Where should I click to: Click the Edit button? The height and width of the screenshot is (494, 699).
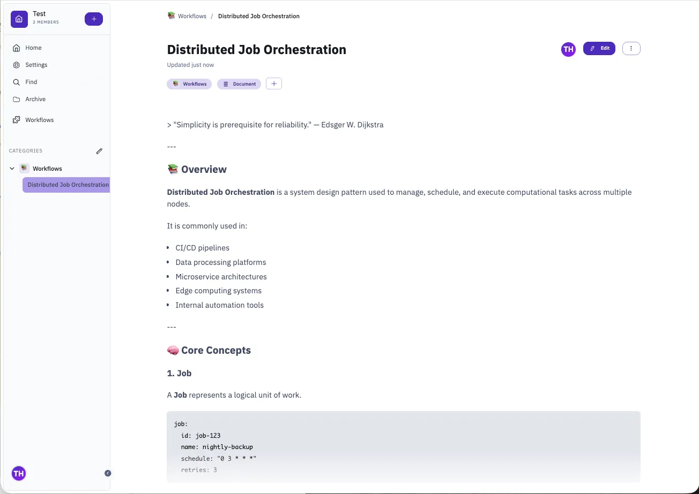(599, 48)
